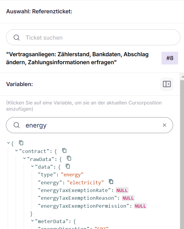Copy the "rawData" object
The image size is (184, 229).
click(69, 158)
